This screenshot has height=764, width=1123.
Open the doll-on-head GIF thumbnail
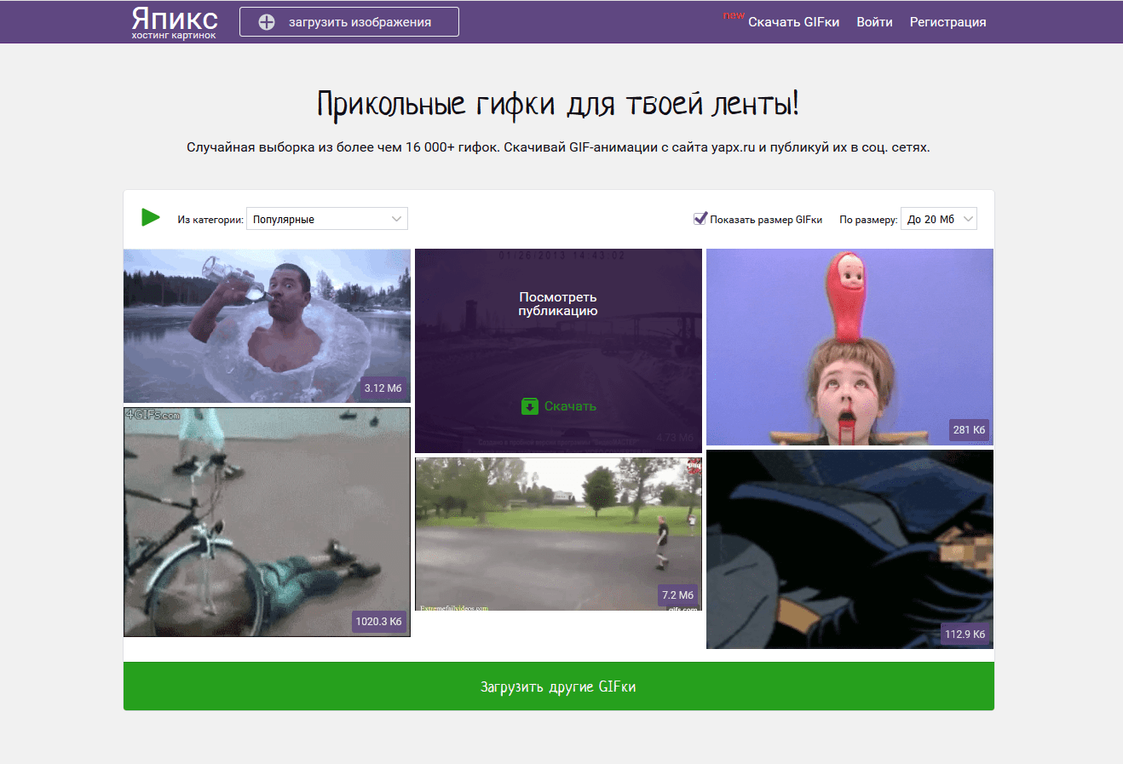pos(849,347)
